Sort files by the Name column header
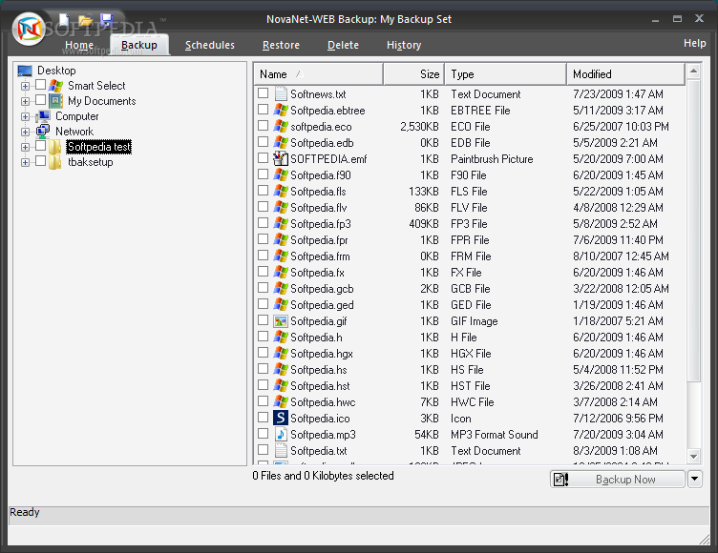This screenshot has width=718, height=553. (x=318, y=74)
